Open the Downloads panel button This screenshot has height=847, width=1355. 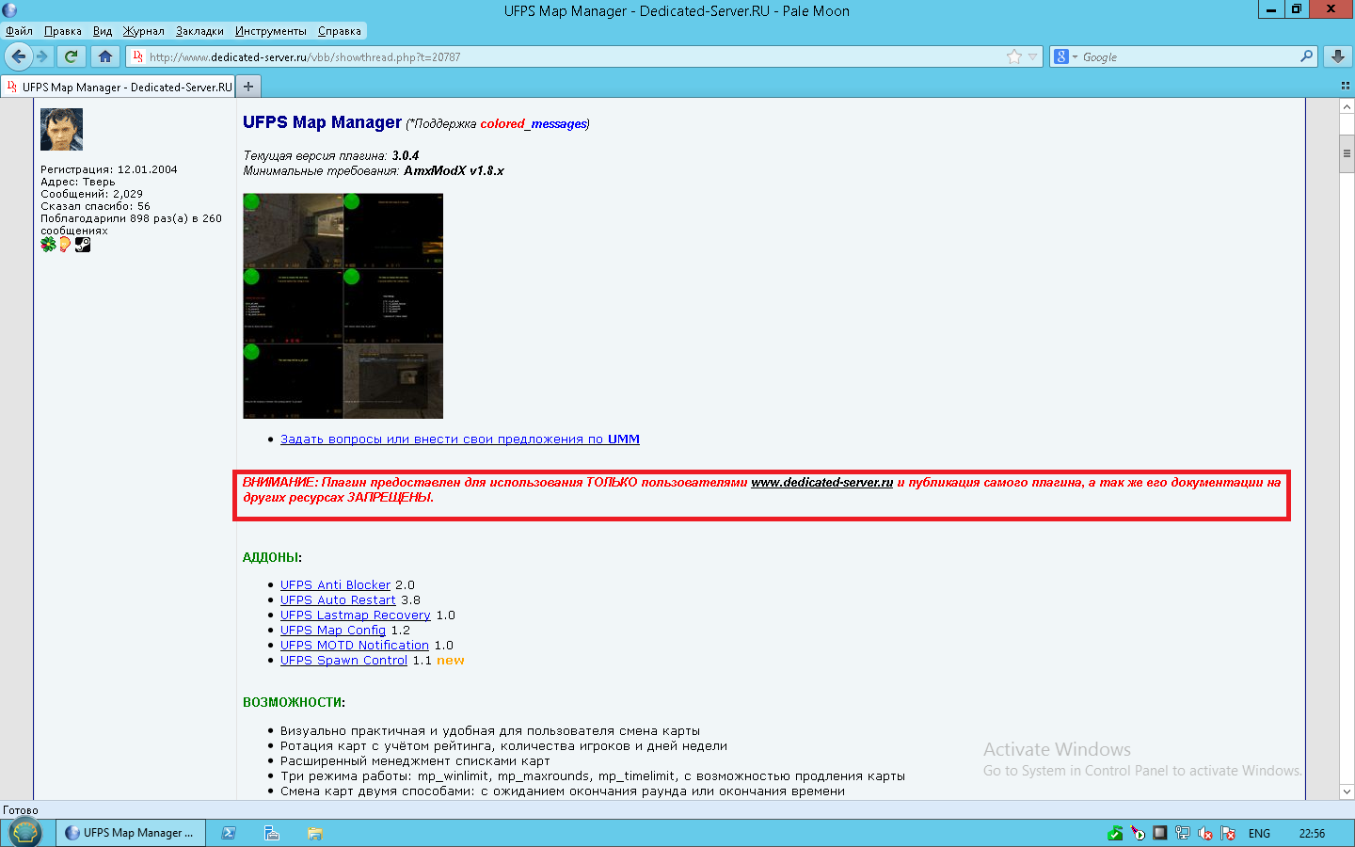click(x=1337, y=56)
